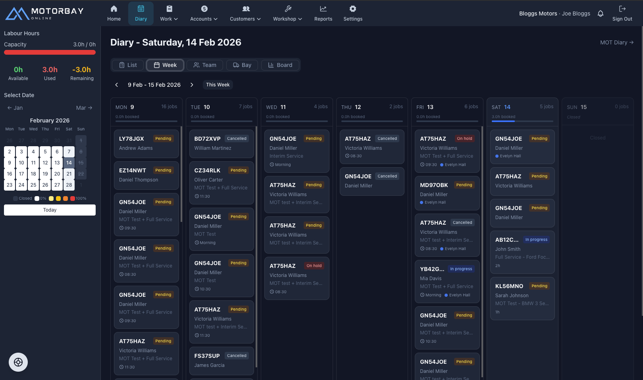The height and width of the screenshot is (380, 643).
Task: Switch the diary to Board view
Action: click(280, 65)
